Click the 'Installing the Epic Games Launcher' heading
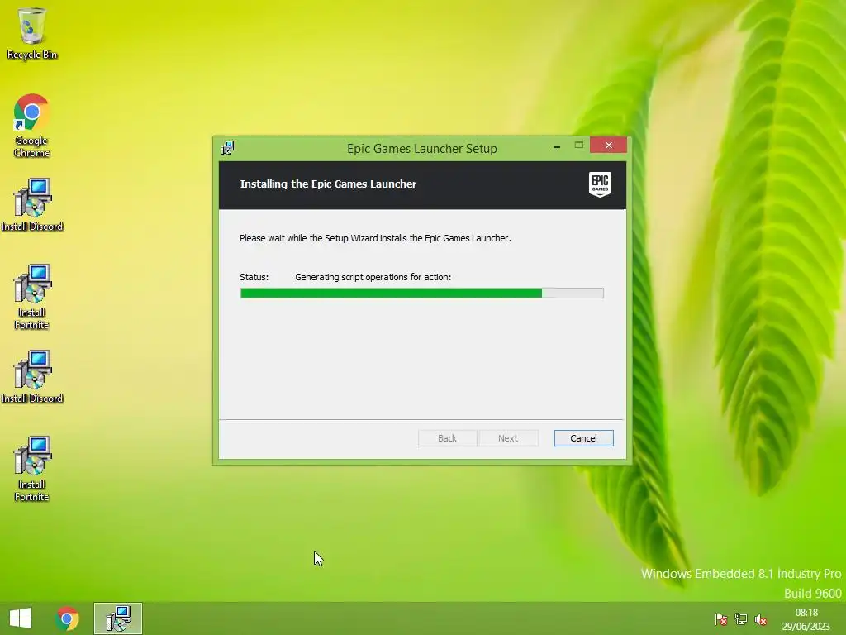This screenshot has height=635, width=846. point(328,184)
